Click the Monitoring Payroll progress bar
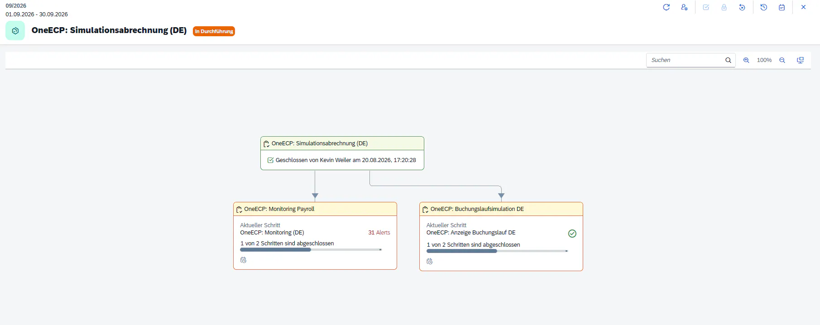Screen dimensions: 820x325 pyautogui.click(x=311, y=249)
